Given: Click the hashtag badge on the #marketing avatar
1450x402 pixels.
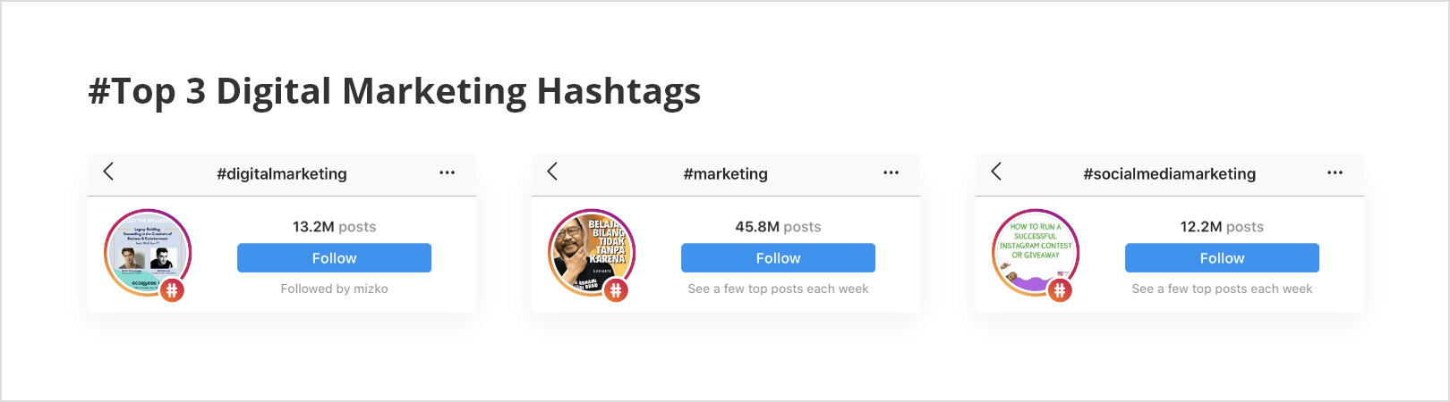Looking at the screenshot, I should 616,289.
